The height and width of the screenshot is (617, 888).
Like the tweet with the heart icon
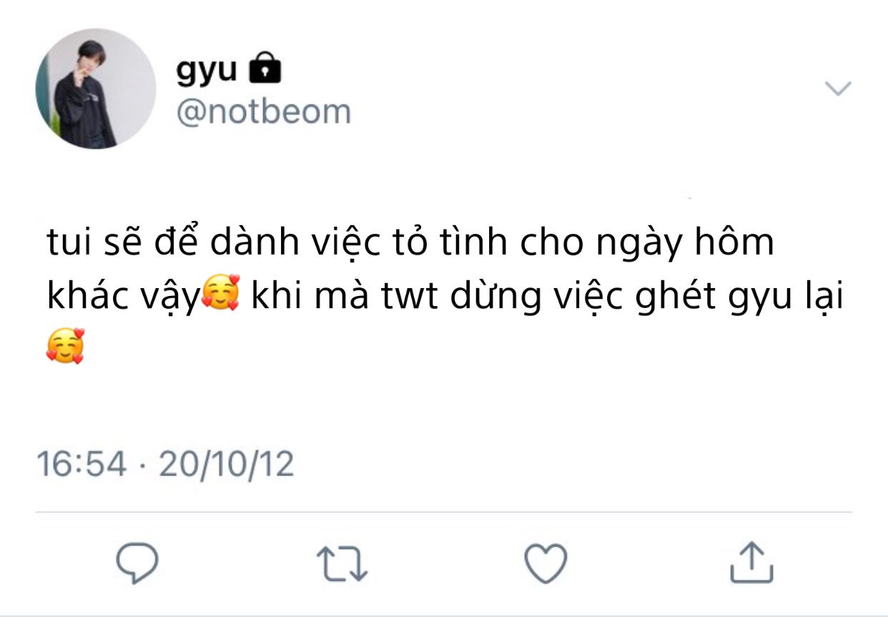click(x=546, y=563)
